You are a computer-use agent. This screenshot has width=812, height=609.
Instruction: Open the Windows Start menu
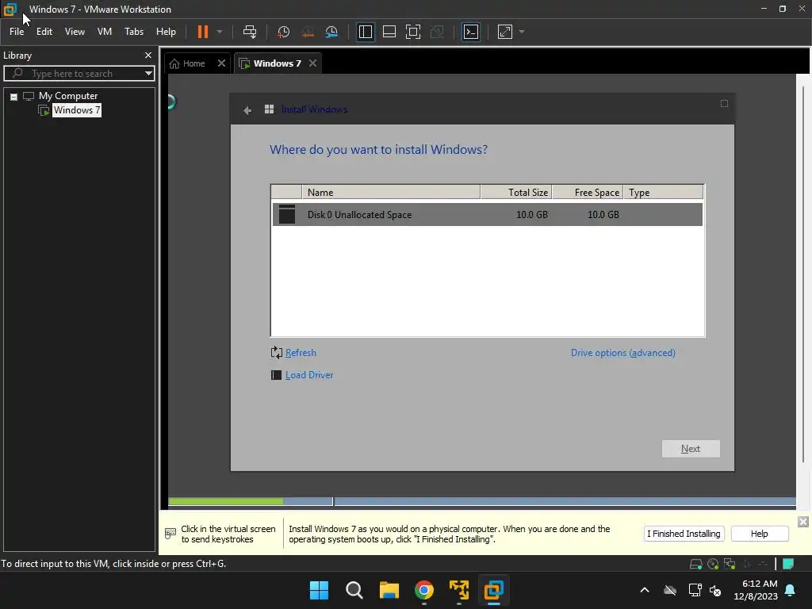tap(319, 590)
